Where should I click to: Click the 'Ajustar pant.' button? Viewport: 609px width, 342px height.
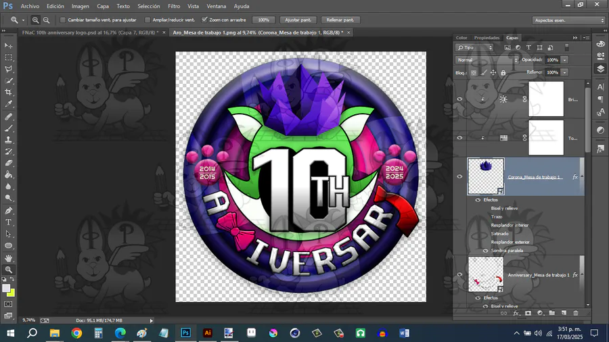point(298,20)
